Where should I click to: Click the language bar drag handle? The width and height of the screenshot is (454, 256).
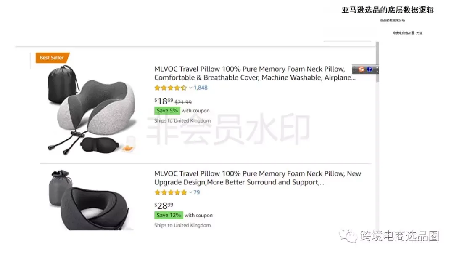tap(354, 69)
